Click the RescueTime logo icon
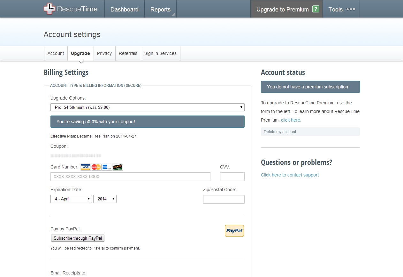 coord(49,9)
